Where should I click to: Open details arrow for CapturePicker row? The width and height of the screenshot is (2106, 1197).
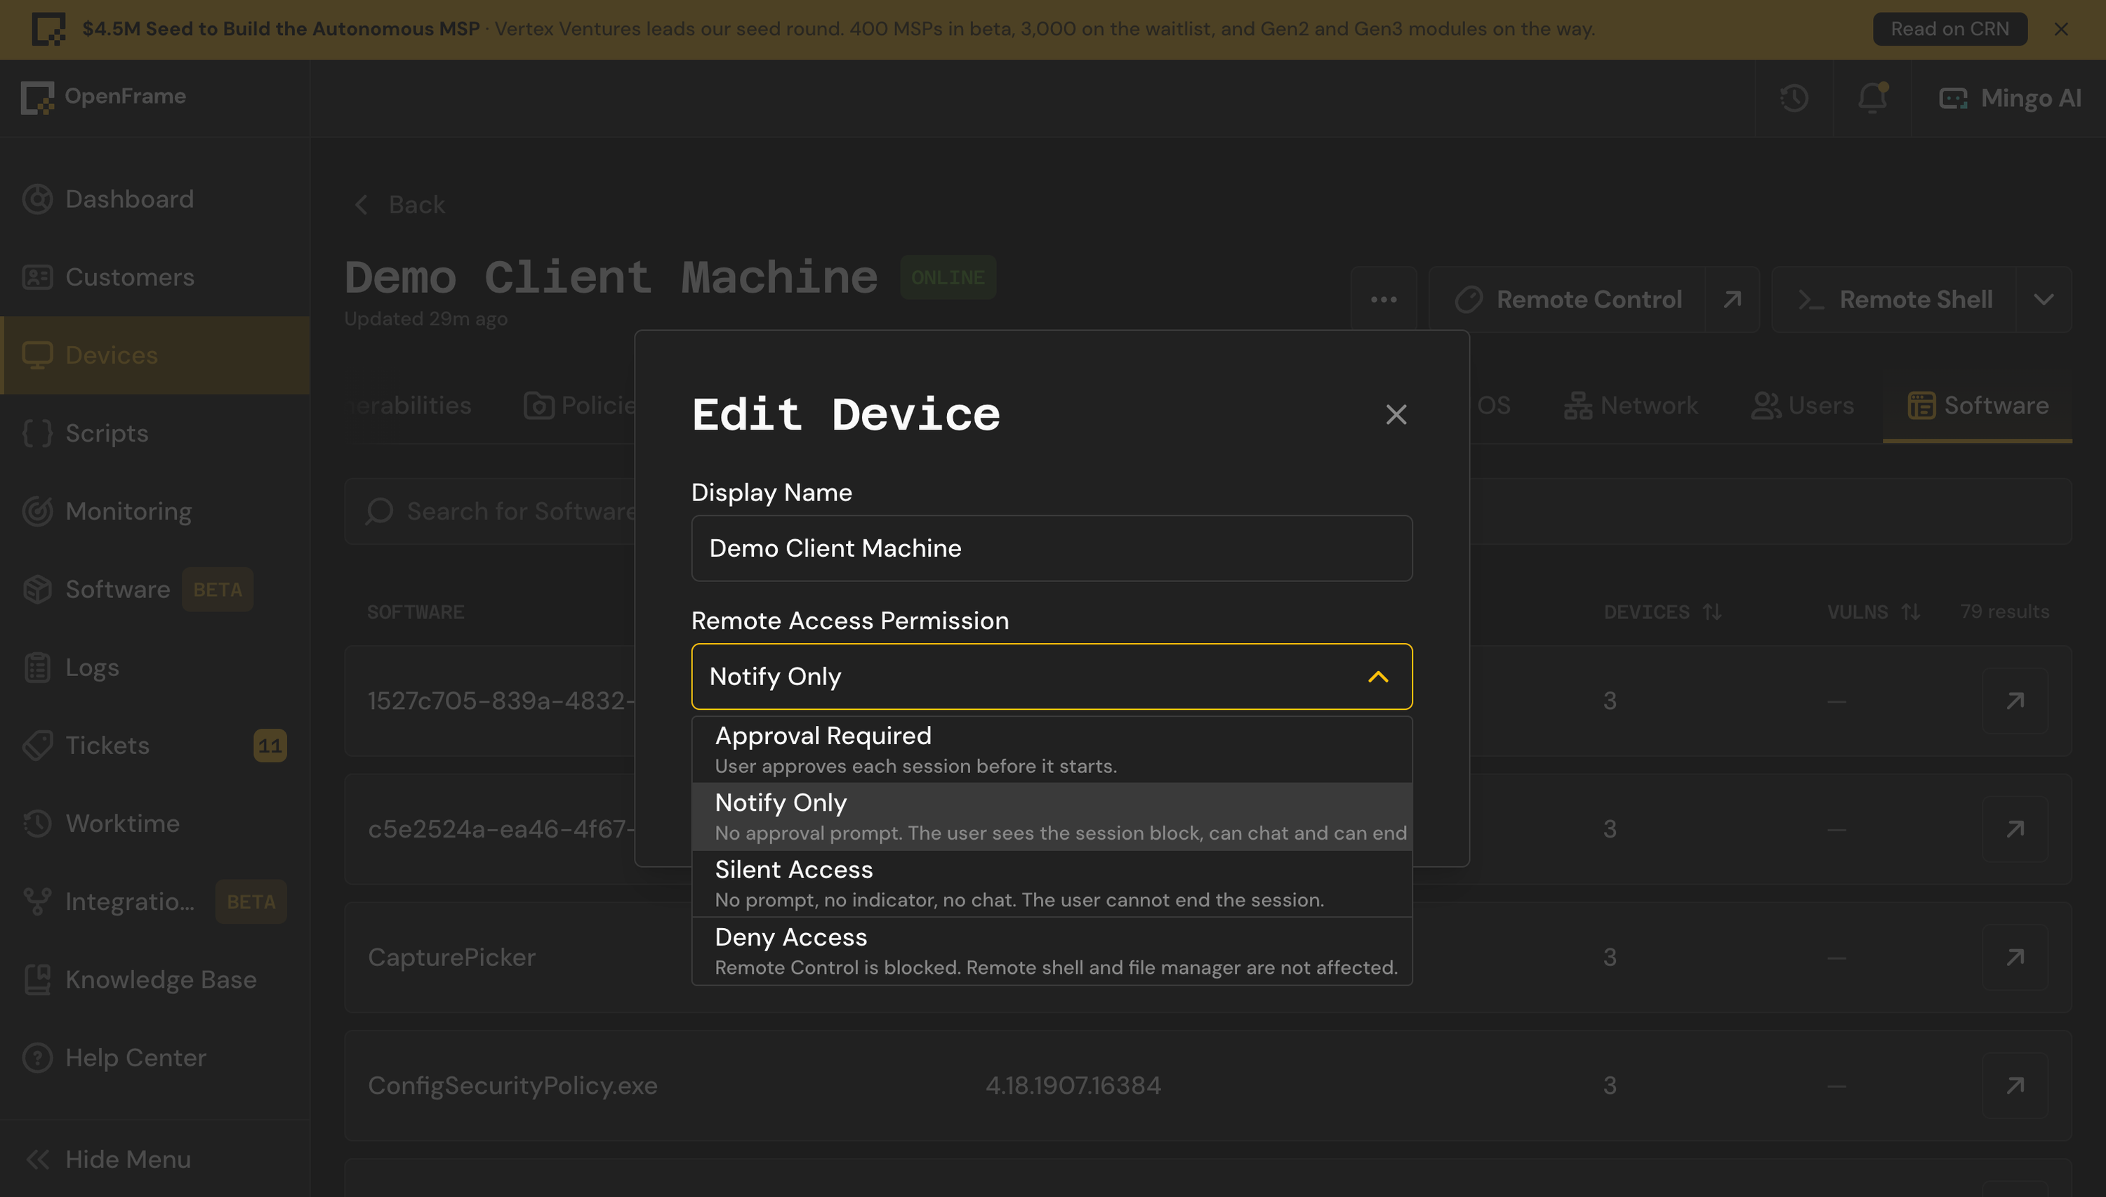2015,958
